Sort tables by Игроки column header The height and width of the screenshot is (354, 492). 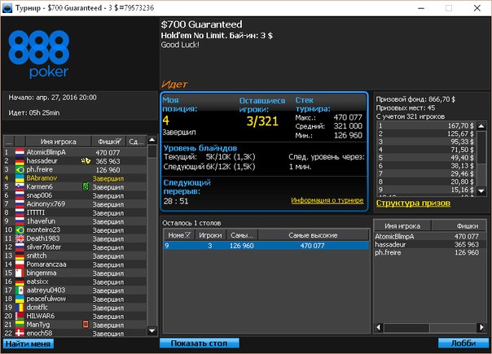tap(210, 235)
